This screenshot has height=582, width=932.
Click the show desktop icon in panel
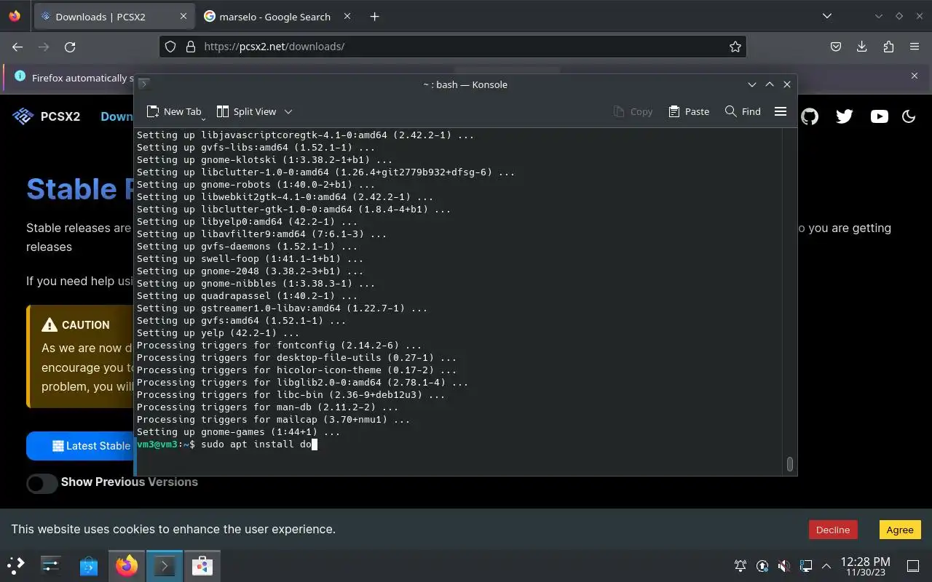[913, 565]
